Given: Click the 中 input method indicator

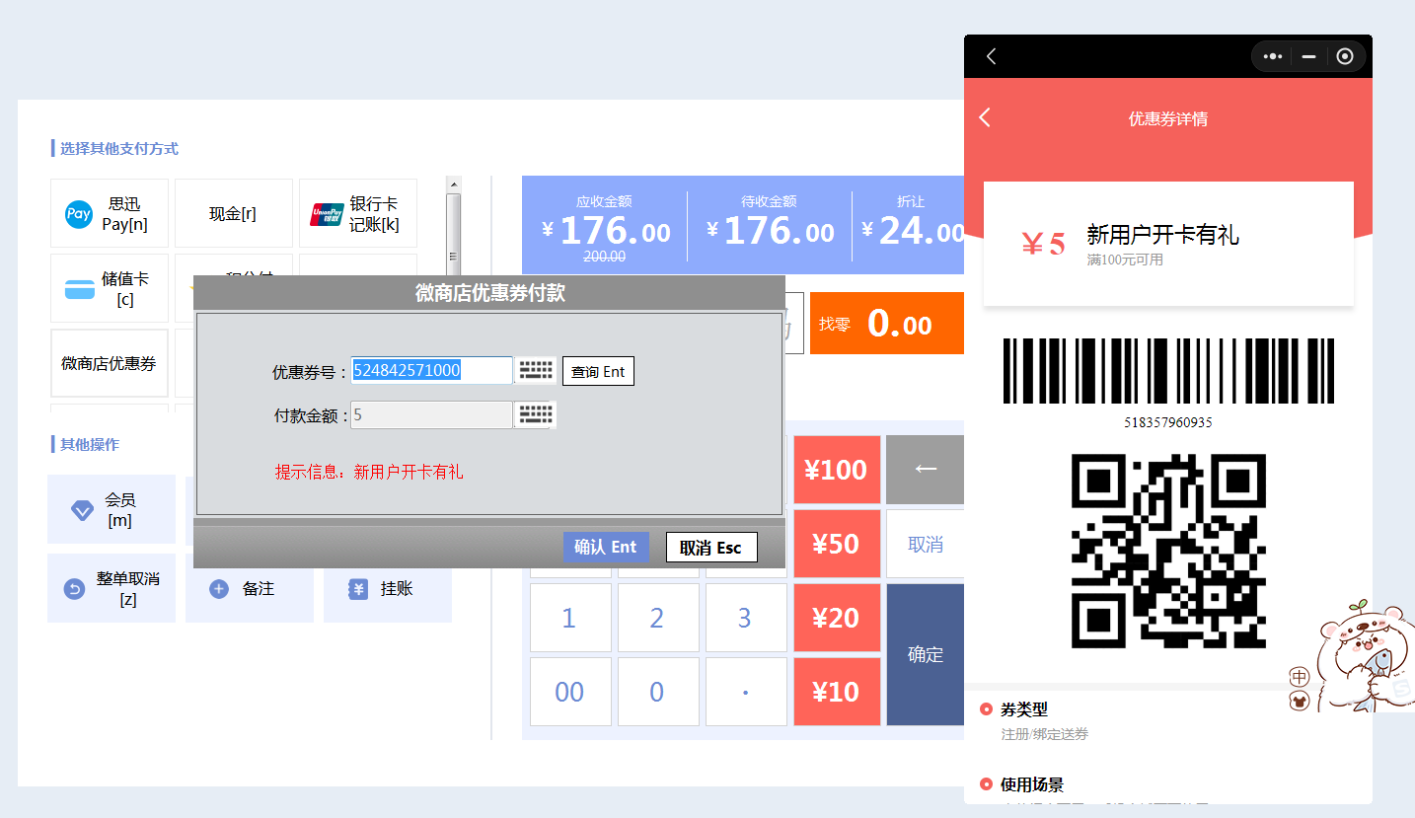Looking at the screenshot, I should pos(1299,677).
